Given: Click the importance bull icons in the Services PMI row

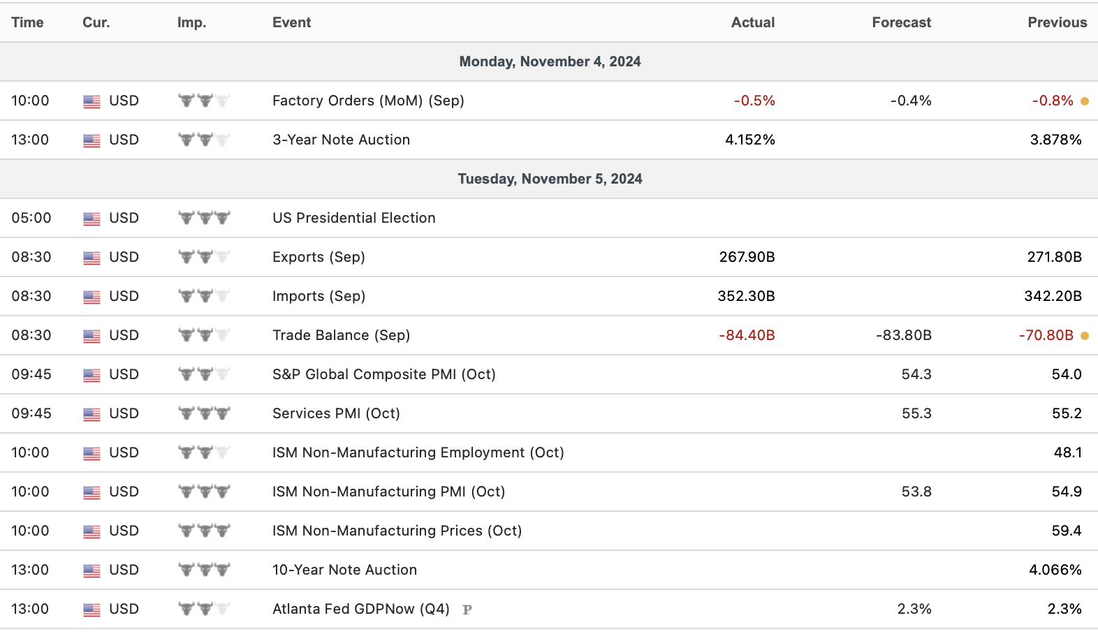Looking at the screenshot, I should (204, 413).
